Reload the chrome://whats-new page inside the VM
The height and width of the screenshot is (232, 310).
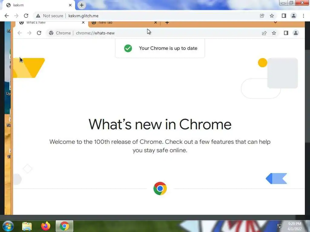click(x=39, y=33)
